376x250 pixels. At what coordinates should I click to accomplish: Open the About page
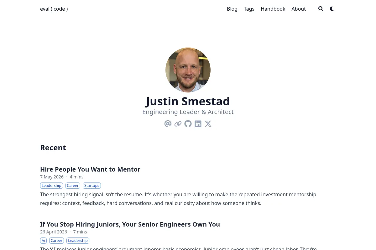299,9
